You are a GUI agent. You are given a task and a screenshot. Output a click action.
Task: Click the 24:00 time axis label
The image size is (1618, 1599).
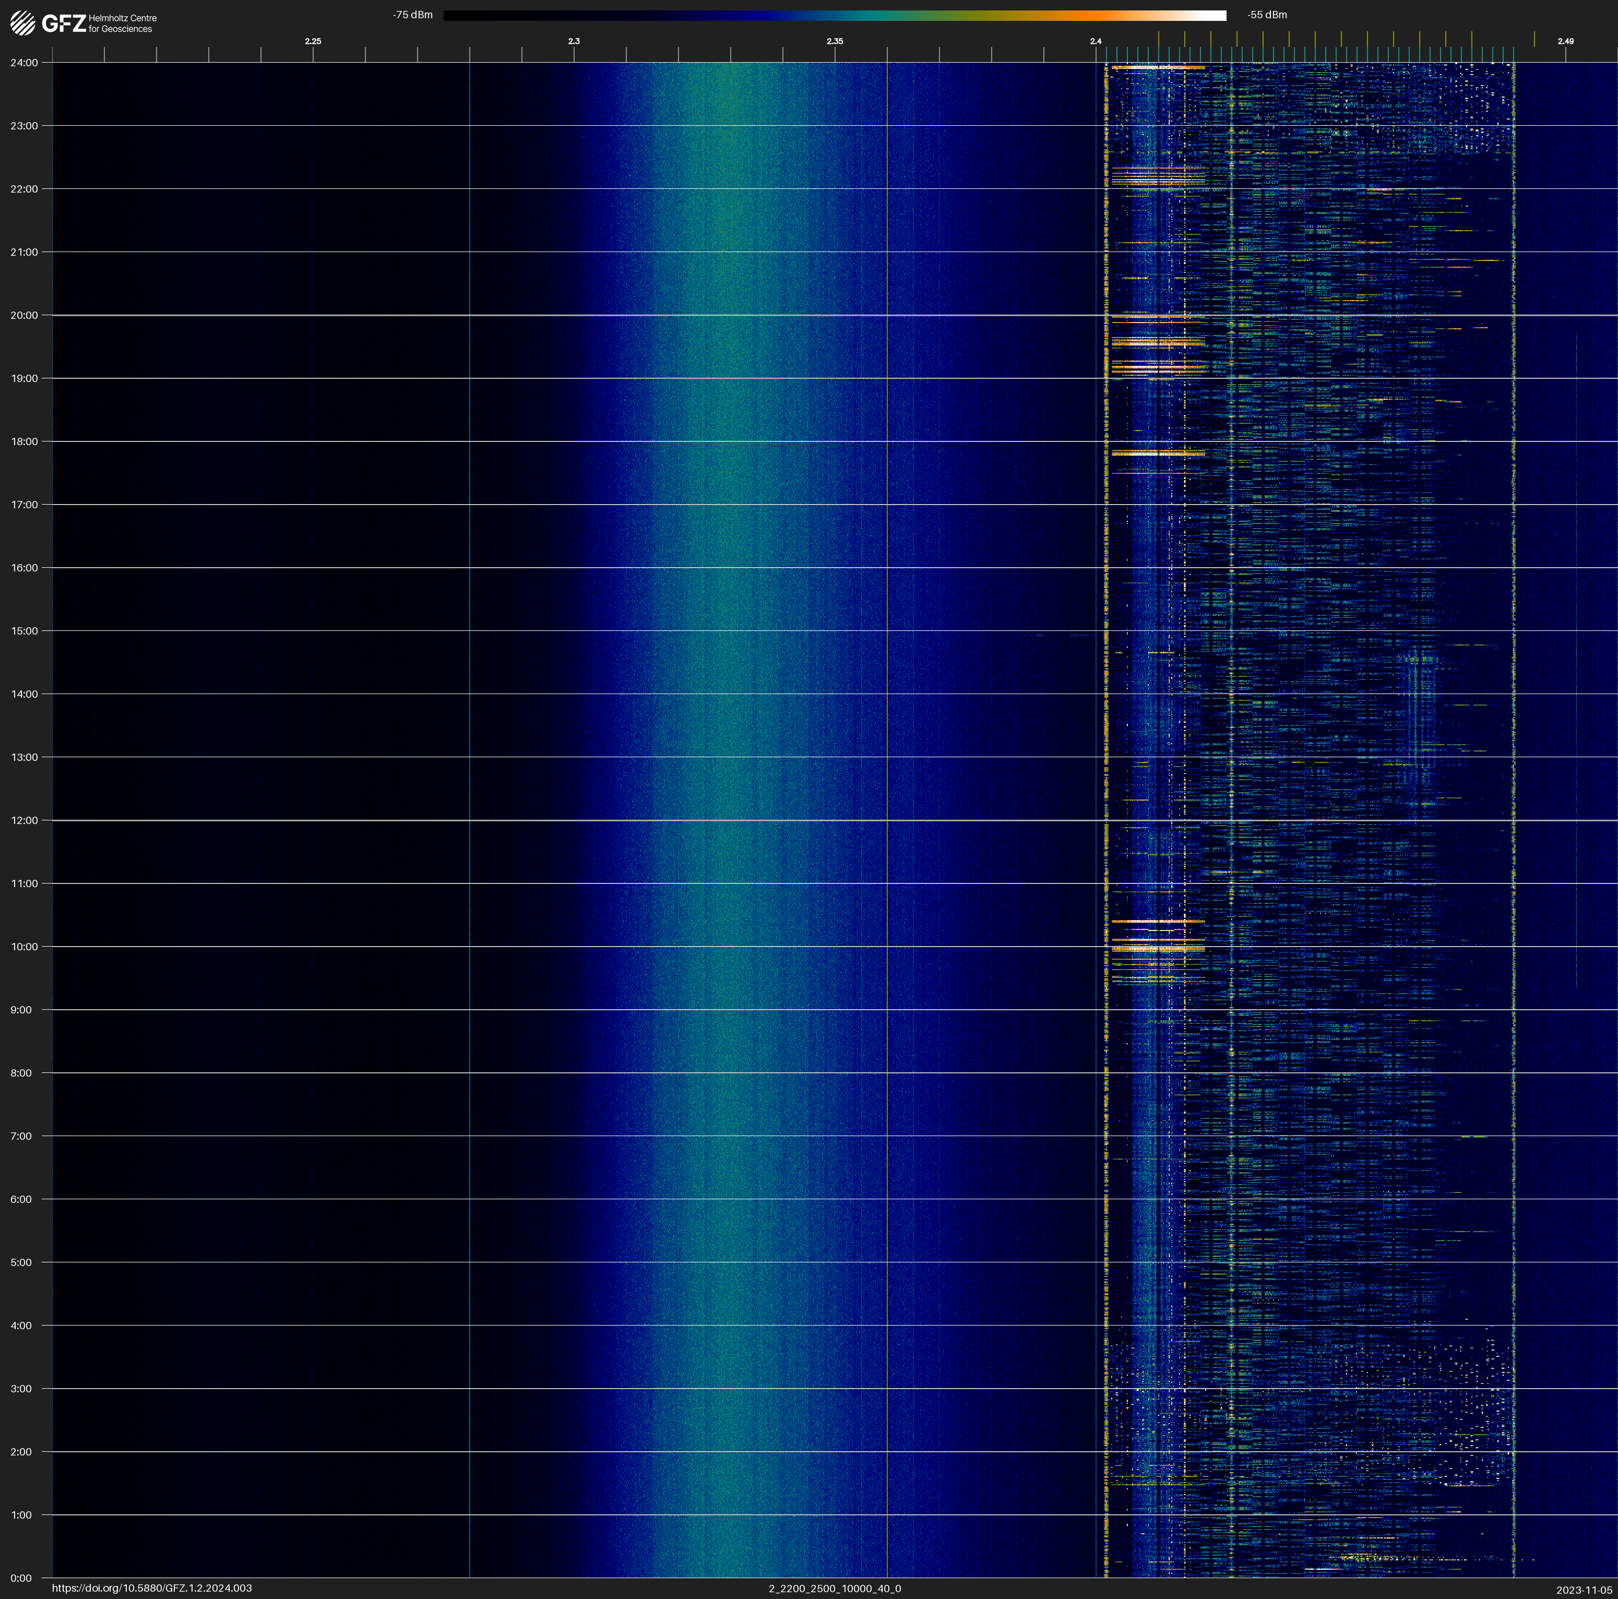25,63
